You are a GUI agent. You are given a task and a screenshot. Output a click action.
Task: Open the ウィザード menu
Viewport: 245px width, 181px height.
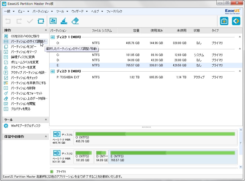pyautogui.click(x=78, y=11)
